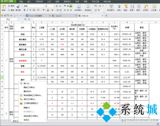
Task: Toggle bottom vertical alignment (highlighted)
Action: click(x=71, y=6)
